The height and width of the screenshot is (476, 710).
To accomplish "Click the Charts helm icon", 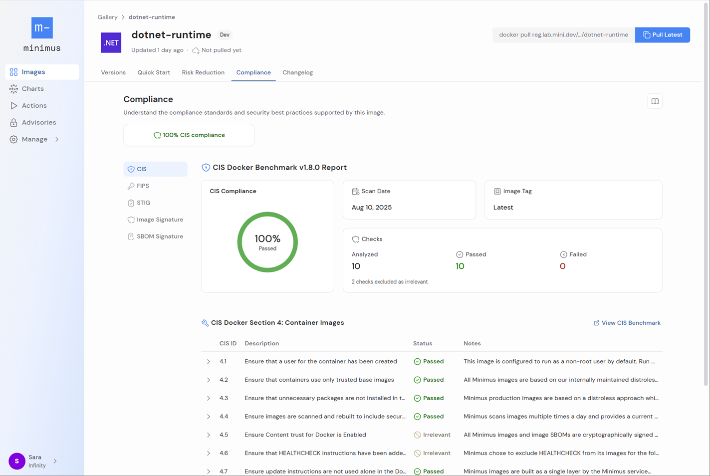I will (13, 89).
